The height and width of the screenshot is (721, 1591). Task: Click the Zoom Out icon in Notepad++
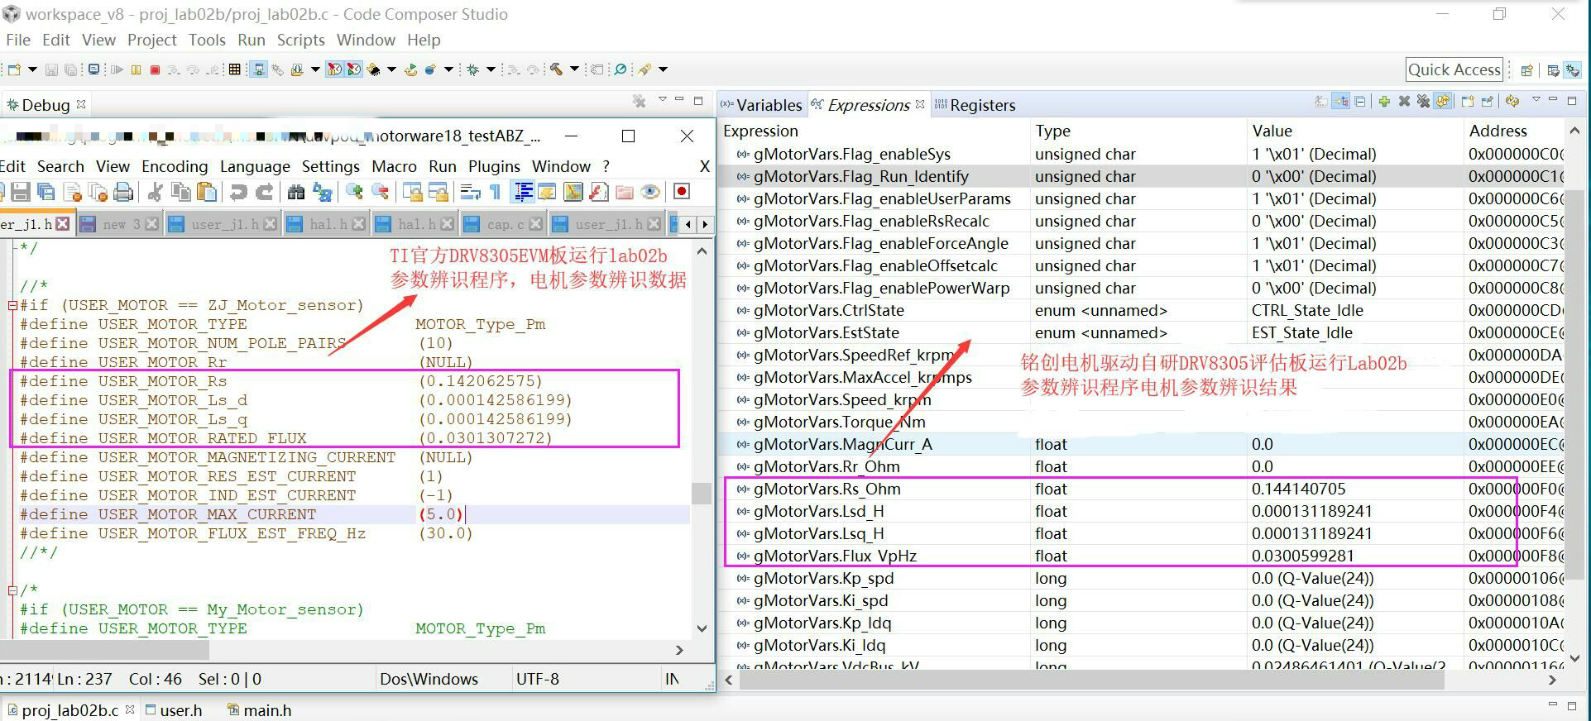click(x=381, y=192)
